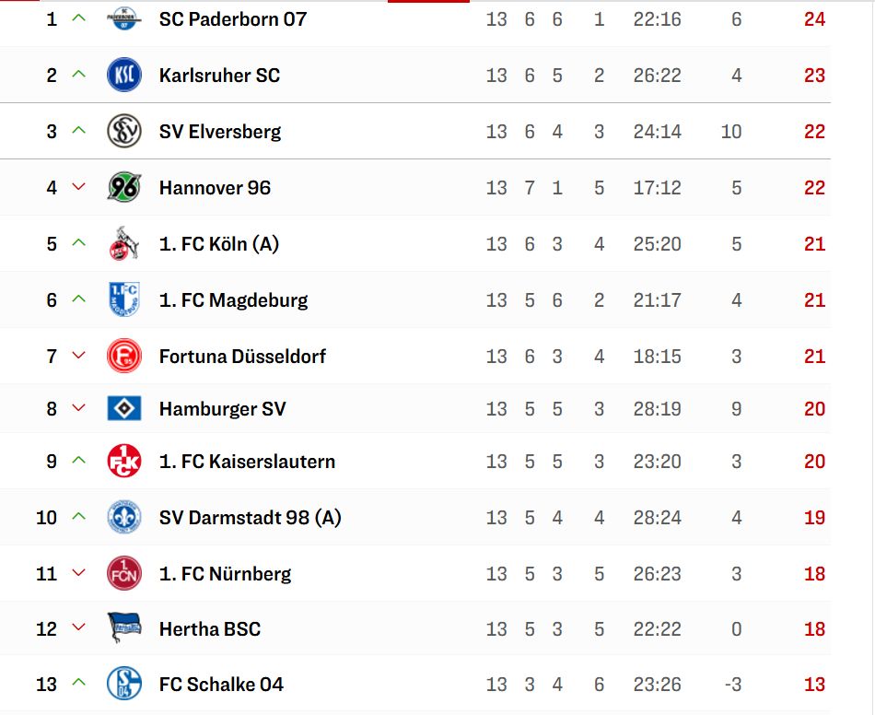875x715 pixels.
Task: Open the 1. FC Nürnberg team page
Action: pyautogui.click(x=225, y=574)
